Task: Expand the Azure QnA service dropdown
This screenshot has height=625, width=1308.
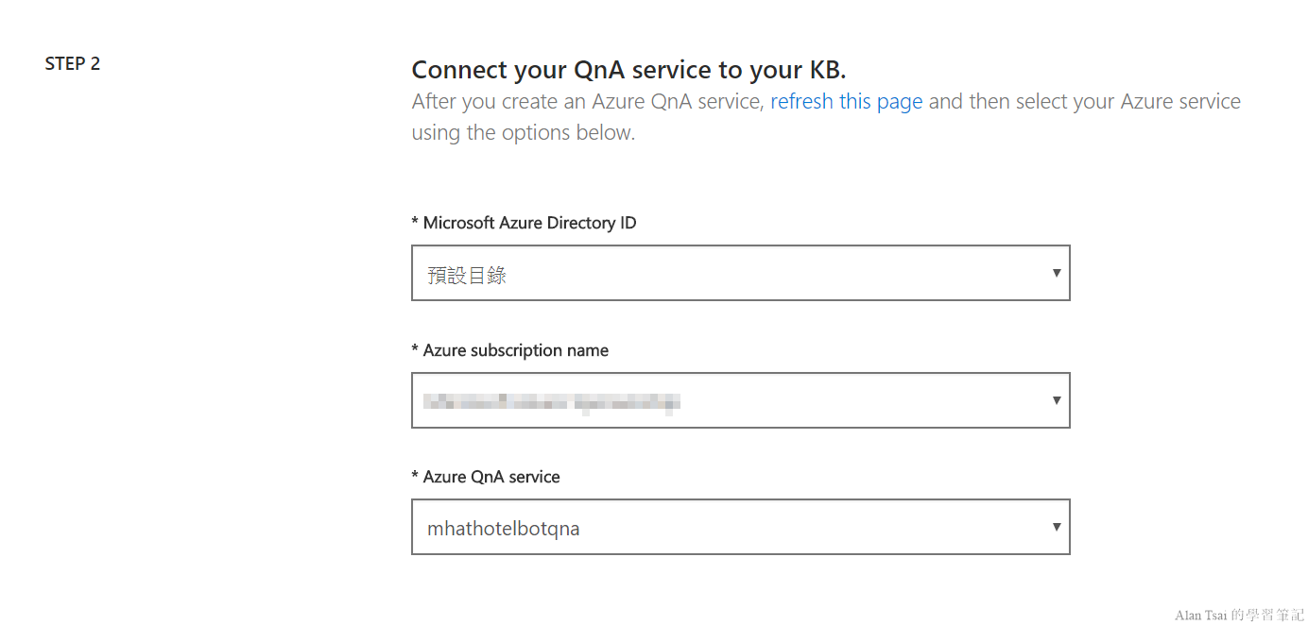Action: tap(740, 527)
